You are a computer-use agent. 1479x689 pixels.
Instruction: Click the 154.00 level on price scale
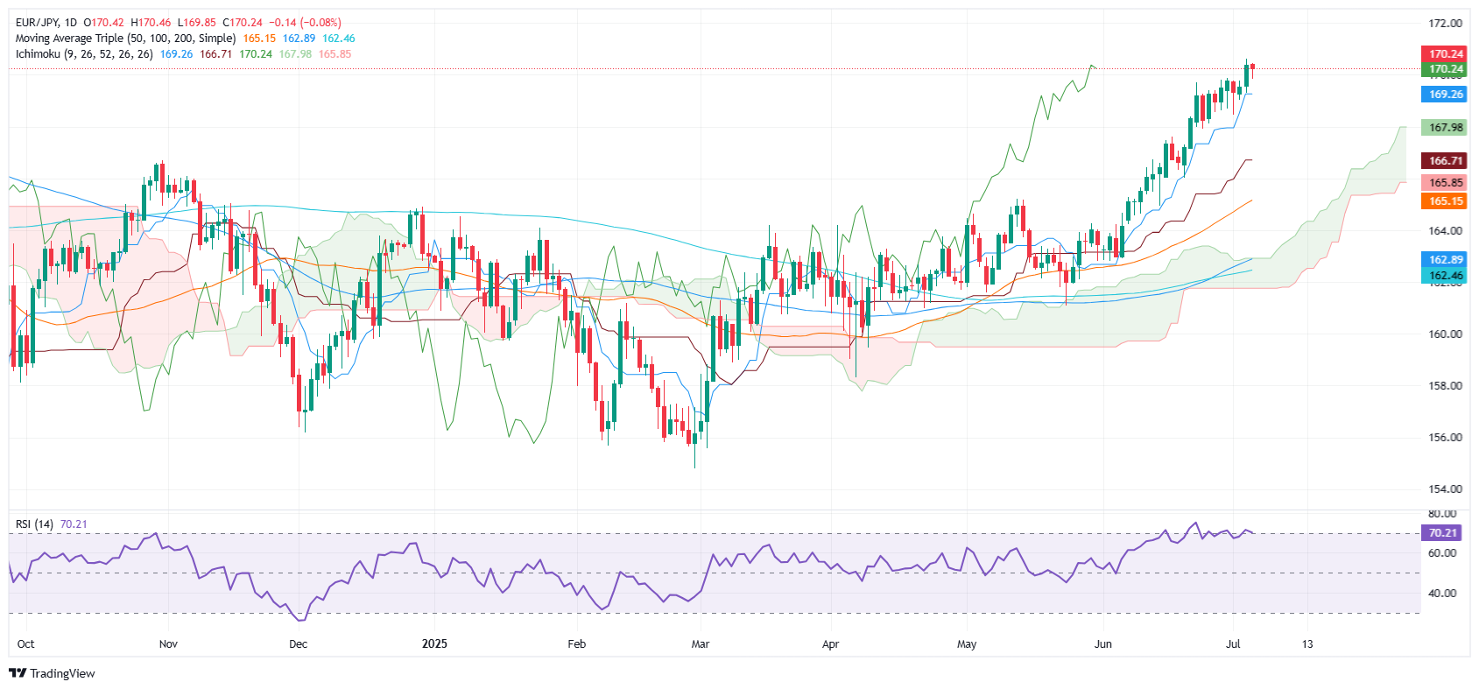click(1445, 489)
